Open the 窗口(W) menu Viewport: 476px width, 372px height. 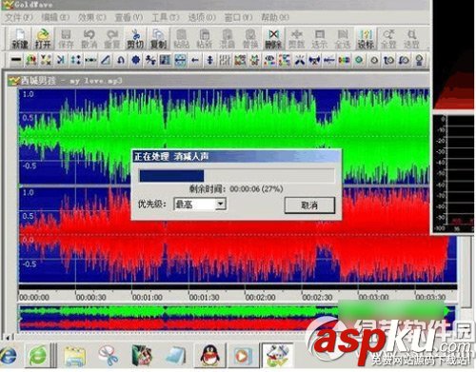click(238, 17)
